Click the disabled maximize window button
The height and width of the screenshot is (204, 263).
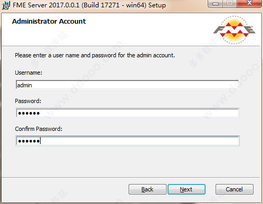pyautogui.click(x=229, y=4)
